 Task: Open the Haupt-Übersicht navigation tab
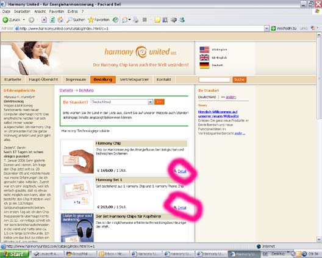43,79
